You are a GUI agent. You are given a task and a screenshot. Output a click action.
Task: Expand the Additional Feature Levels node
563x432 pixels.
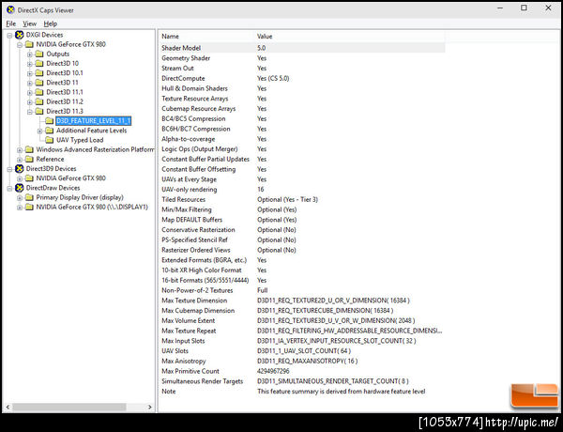39,131
